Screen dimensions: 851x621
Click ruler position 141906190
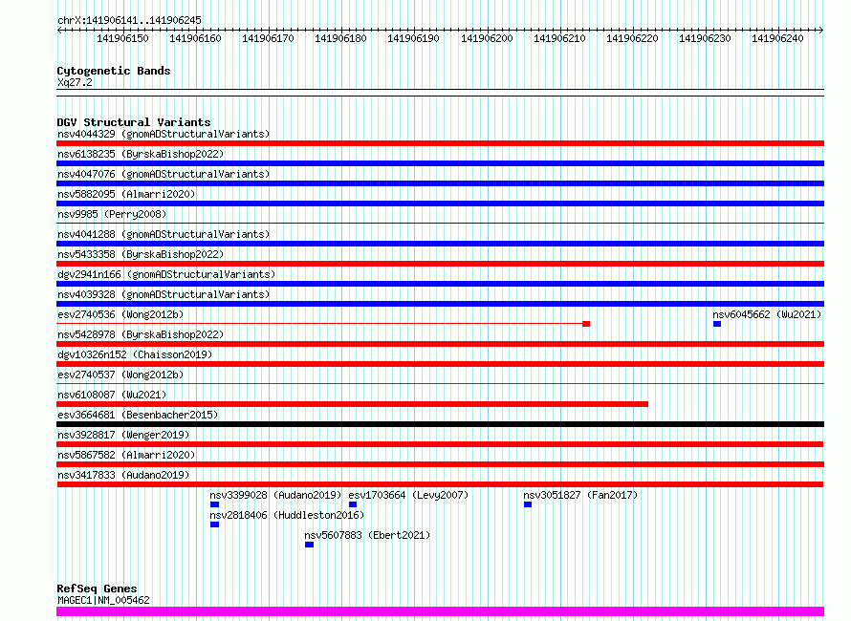click(414, 38)
